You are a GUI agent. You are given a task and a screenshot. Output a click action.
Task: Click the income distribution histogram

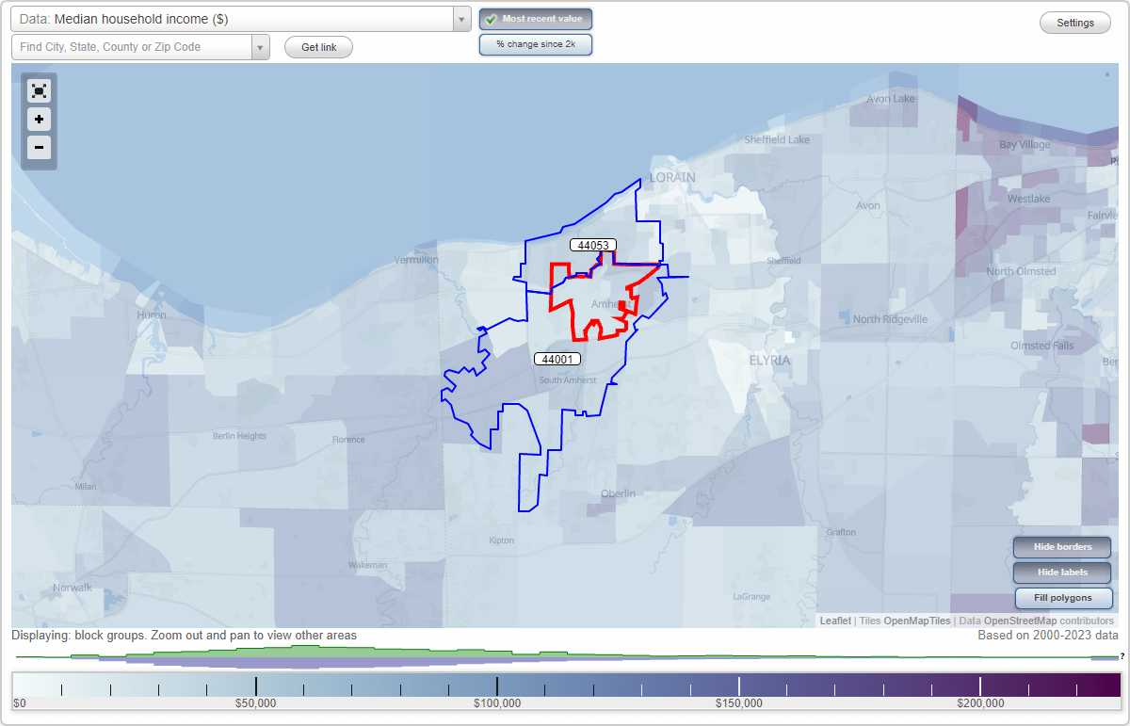(x=565, y=656)
